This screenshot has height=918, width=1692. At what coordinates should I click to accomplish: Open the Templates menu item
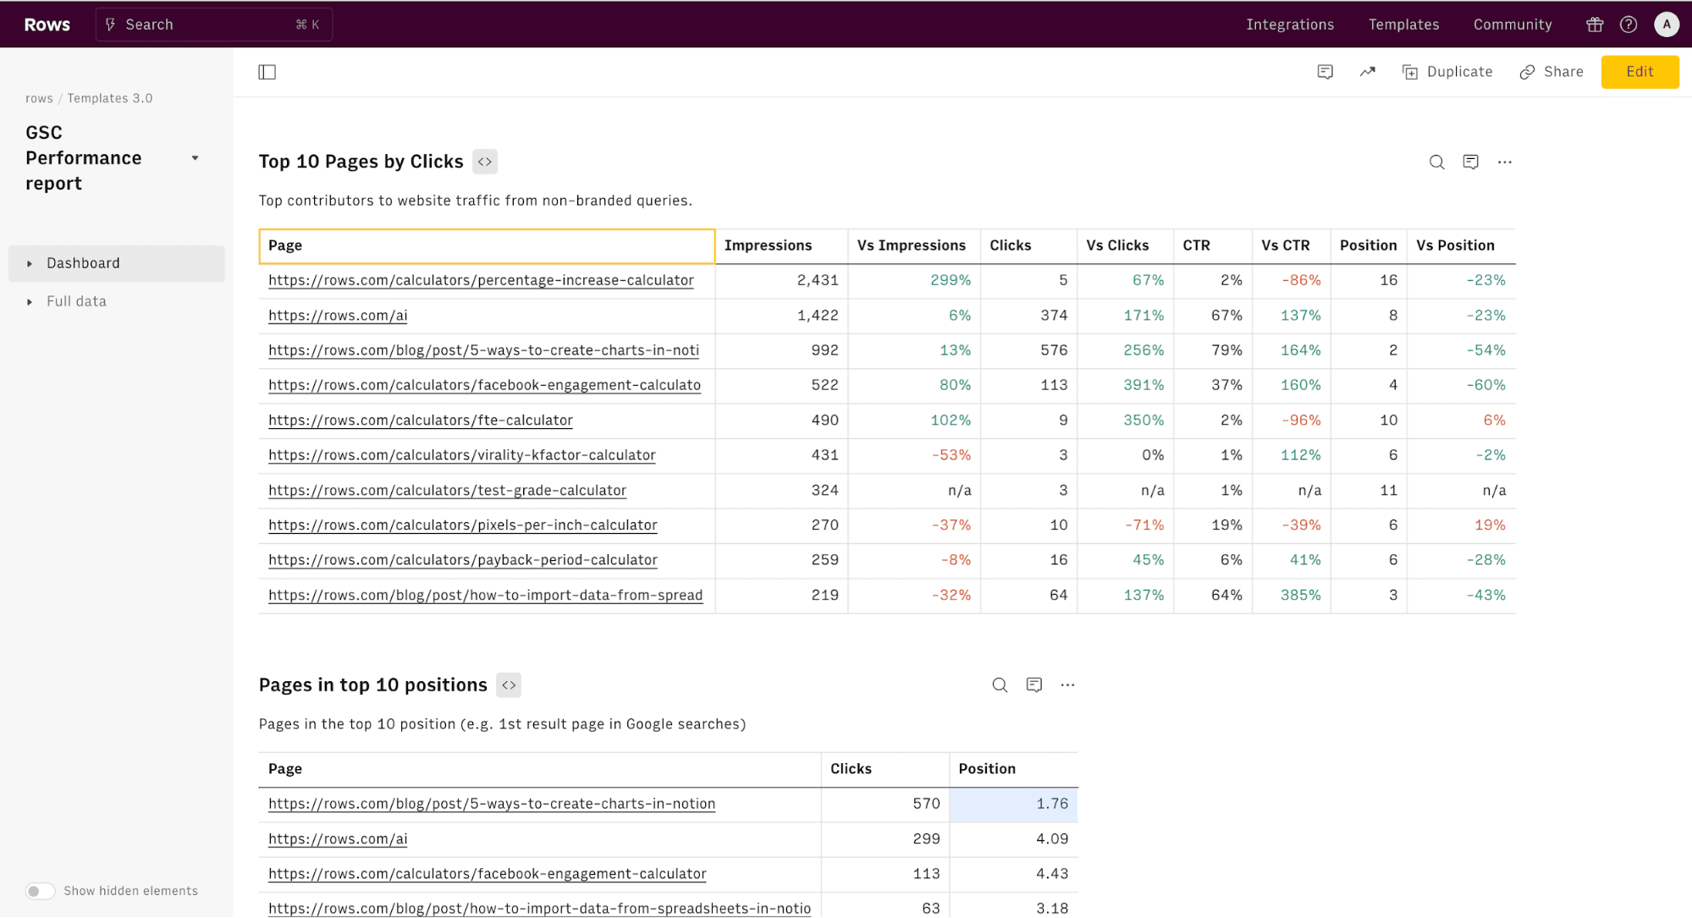point(1405,24)
